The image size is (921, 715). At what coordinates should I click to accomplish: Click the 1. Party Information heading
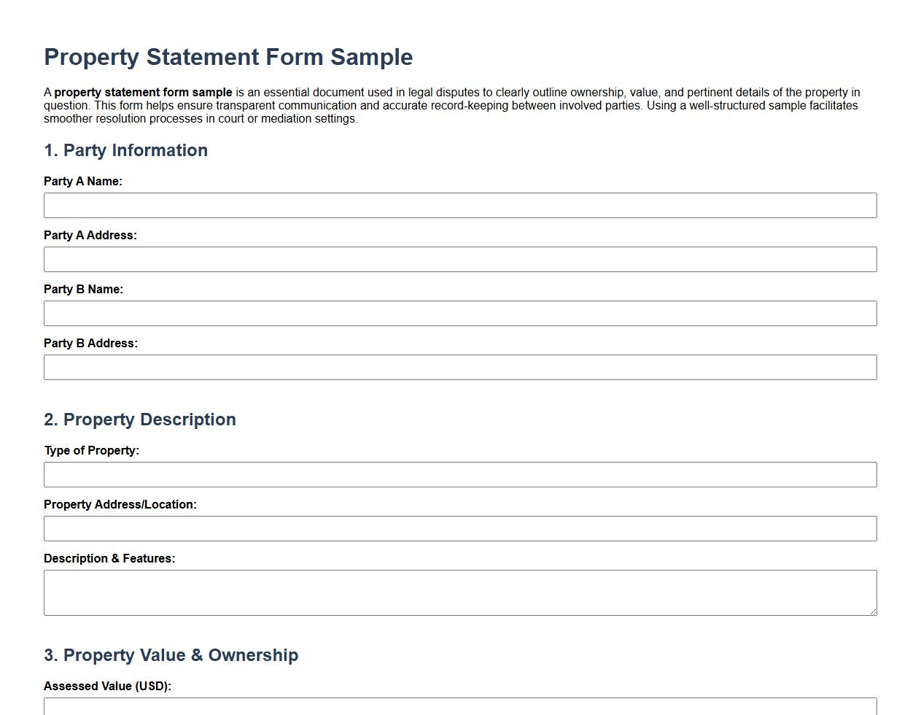click(126, 150)
